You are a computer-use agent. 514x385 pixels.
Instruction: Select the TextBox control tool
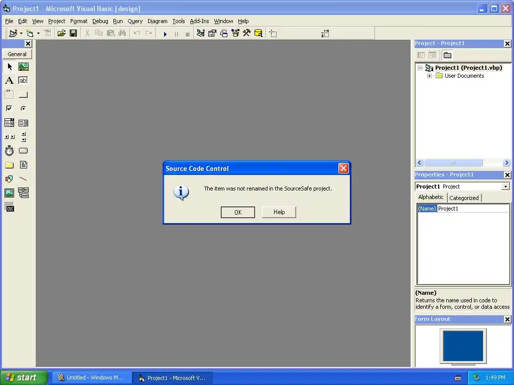point(23,81)
